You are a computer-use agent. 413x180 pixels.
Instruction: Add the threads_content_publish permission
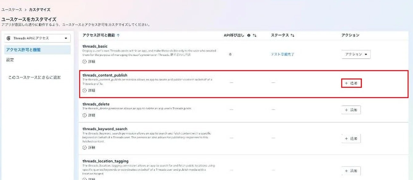click(351, 83)
